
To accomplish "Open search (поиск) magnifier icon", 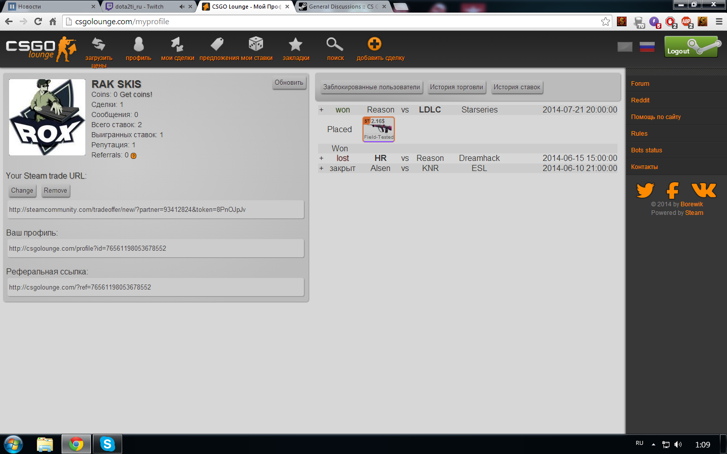I will tap(335, 44).
